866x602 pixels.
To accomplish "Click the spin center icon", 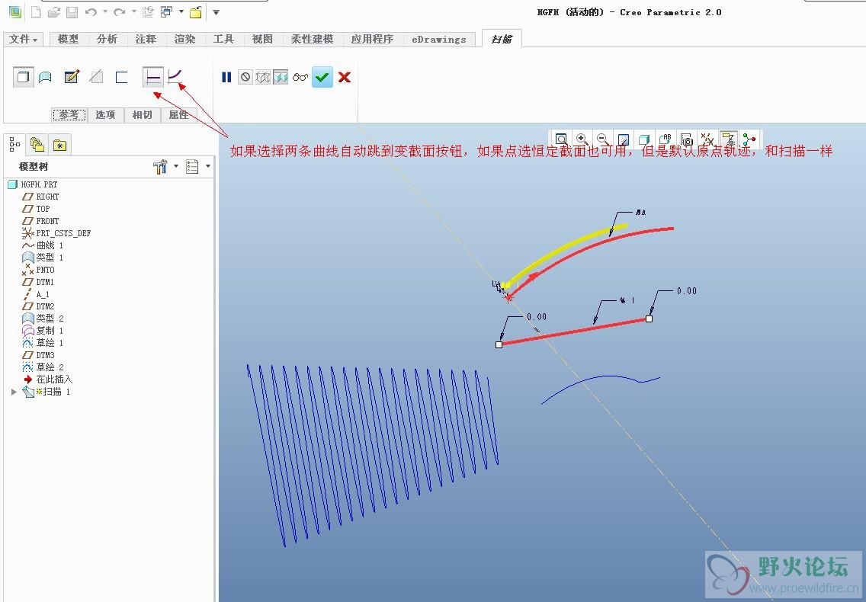I will tap(749, 139).
